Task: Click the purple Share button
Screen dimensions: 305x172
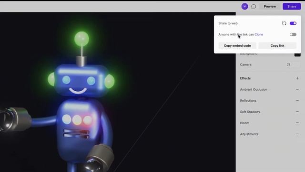Action: [x=292, y=6]
